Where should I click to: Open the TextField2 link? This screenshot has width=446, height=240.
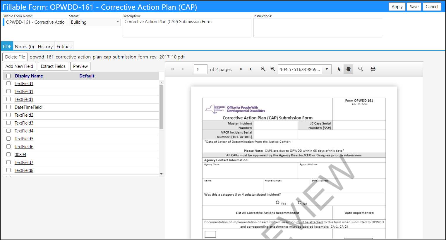tap(24, 115)
